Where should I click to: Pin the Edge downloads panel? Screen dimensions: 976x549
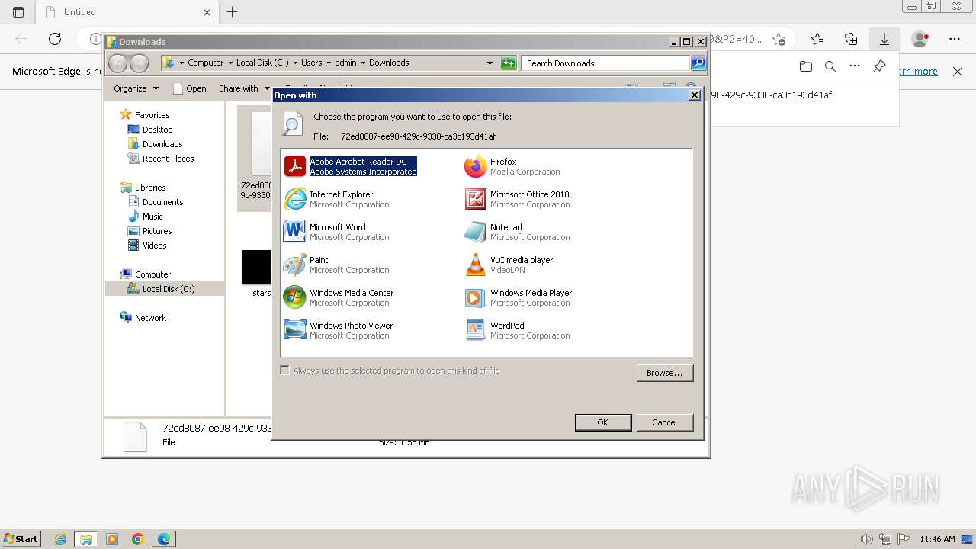coord(879,66)
